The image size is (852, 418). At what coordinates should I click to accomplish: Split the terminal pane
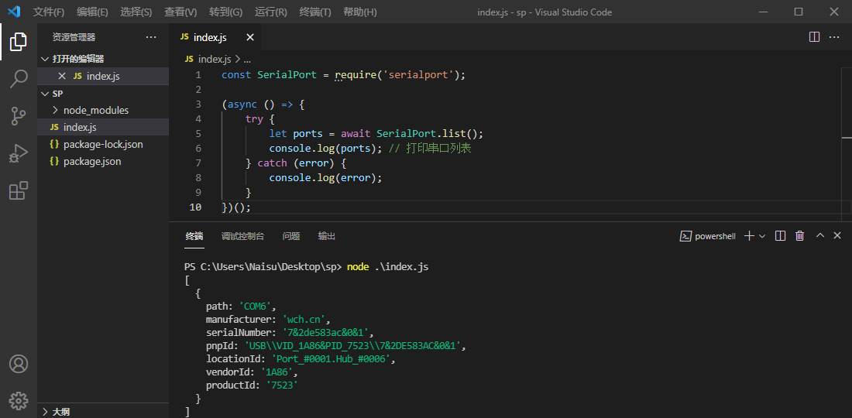click(780, 235)
